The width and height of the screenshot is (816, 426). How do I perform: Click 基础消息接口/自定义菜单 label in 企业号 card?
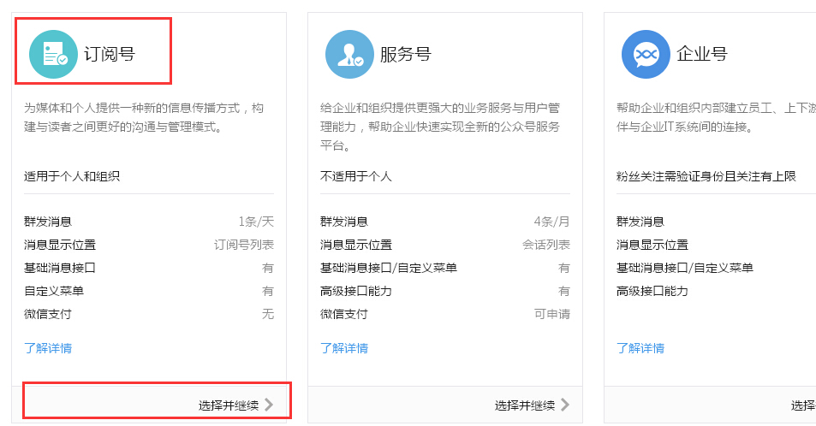click(x=685, y=268)
